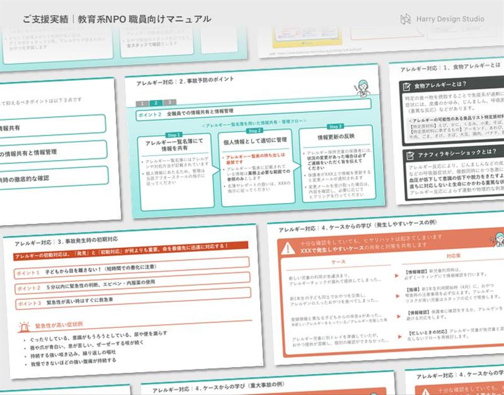Click the box ending with 情報共有
The height and width of the screenshot is (395, 504).
[52, 126]
